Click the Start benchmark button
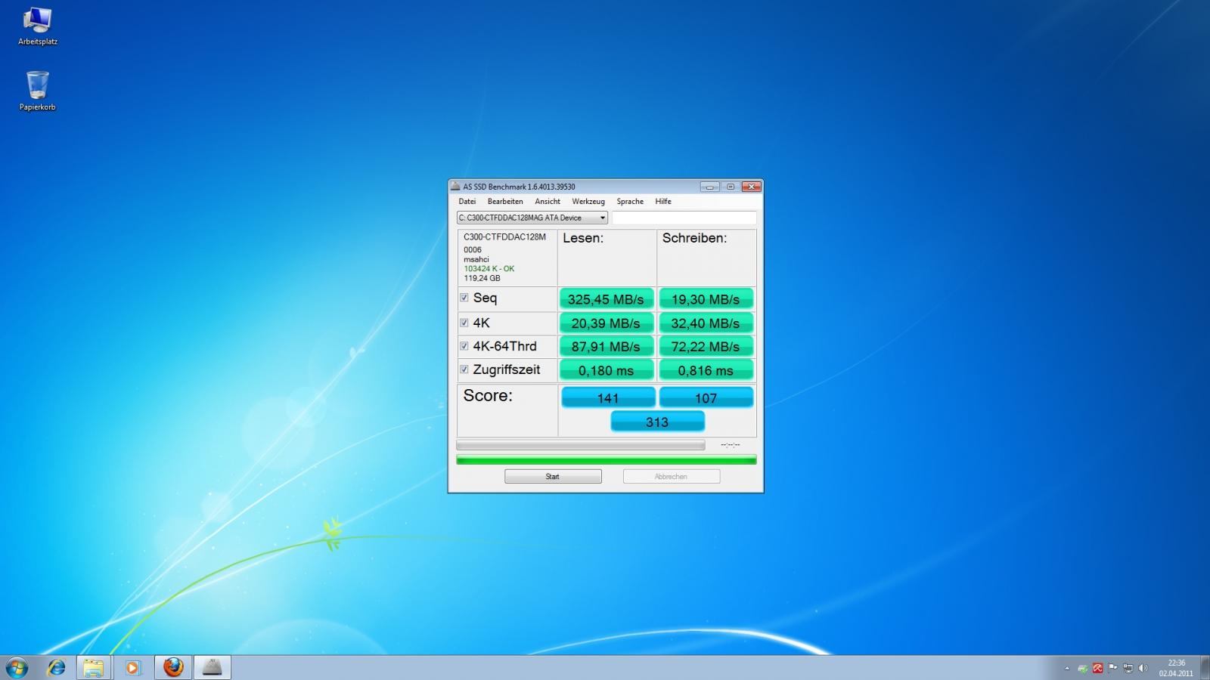 [553, 477]
